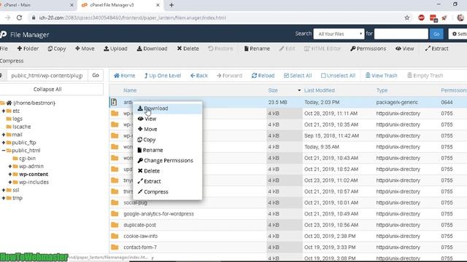Viewport: 467px width, 262px height.
Task: Click Compress in the top toolbar
Action: (x=12, y=60)
